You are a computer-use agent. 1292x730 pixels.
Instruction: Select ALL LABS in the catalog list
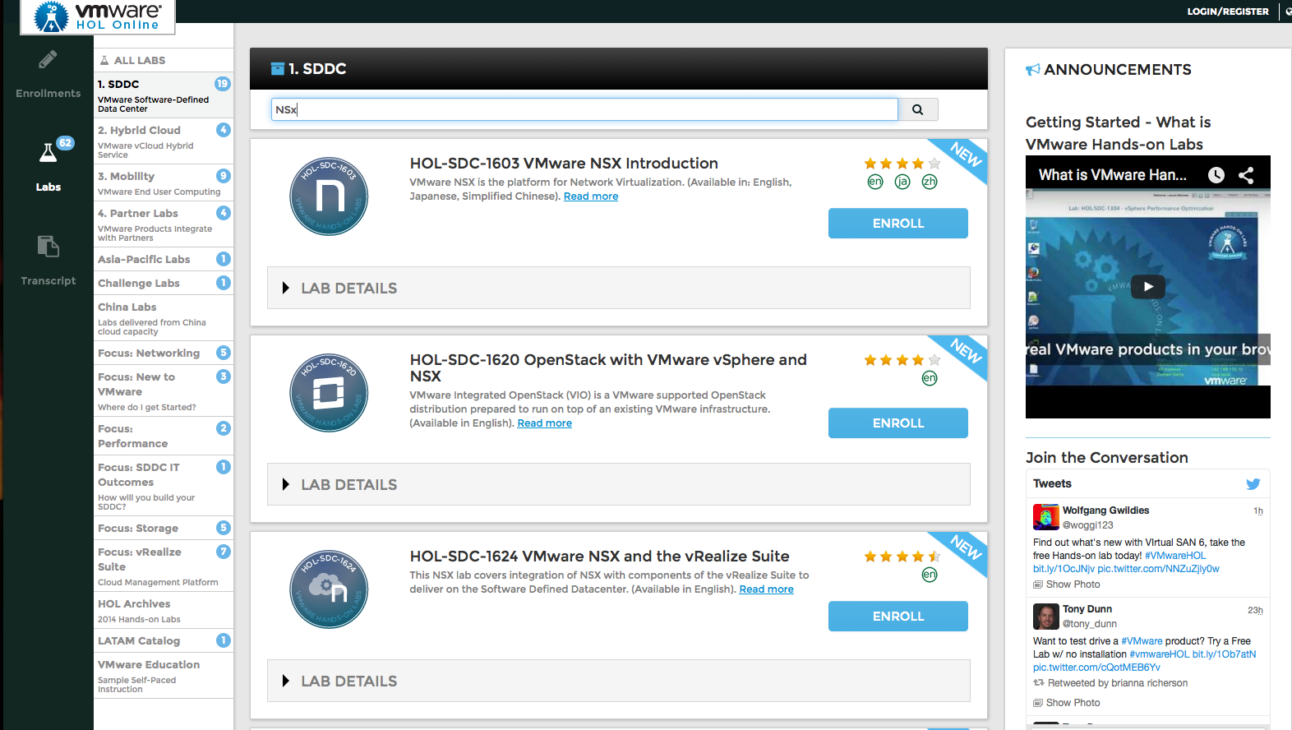(164, 60)
